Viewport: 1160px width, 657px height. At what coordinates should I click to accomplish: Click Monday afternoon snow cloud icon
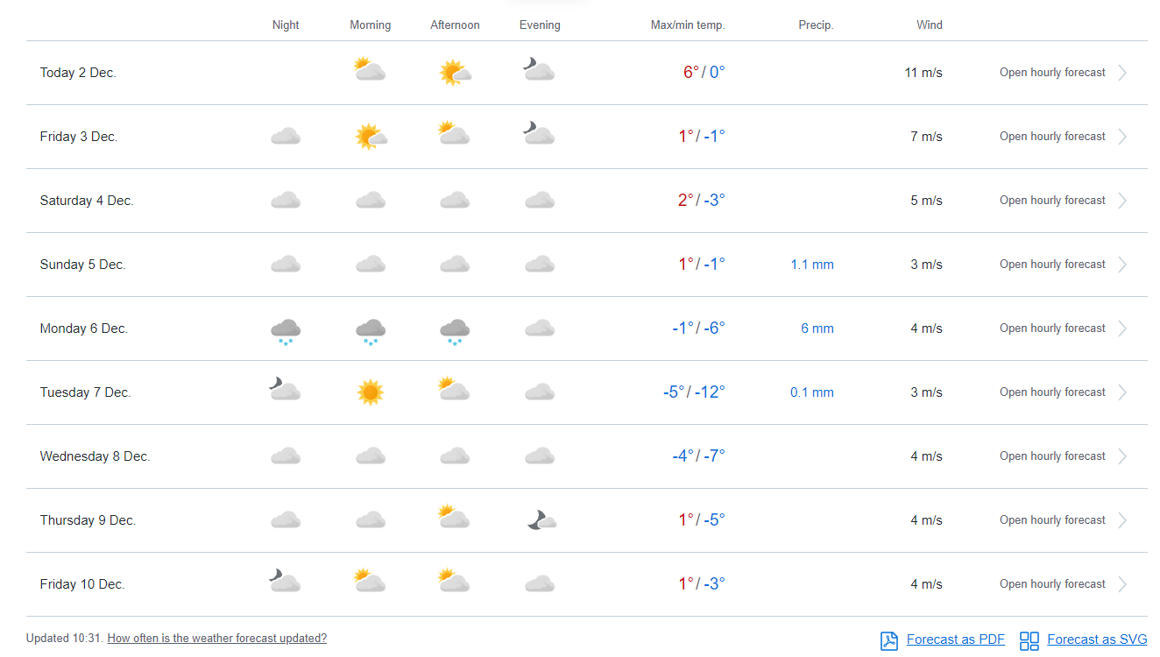point(455,330)
